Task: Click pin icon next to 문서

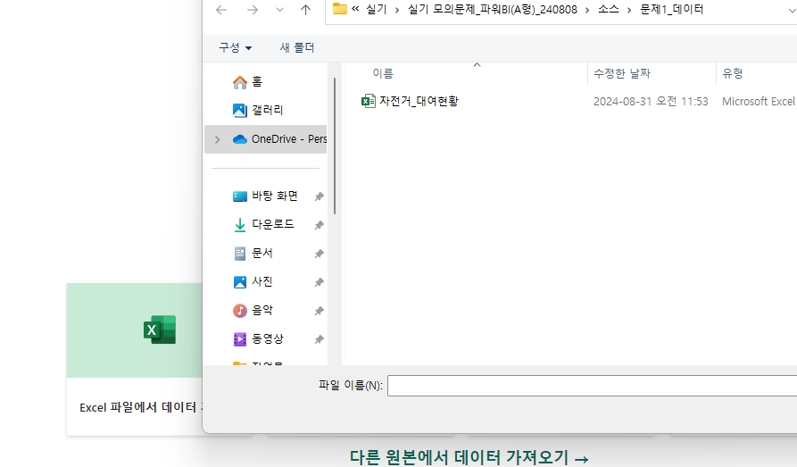Action: (320, 254)
